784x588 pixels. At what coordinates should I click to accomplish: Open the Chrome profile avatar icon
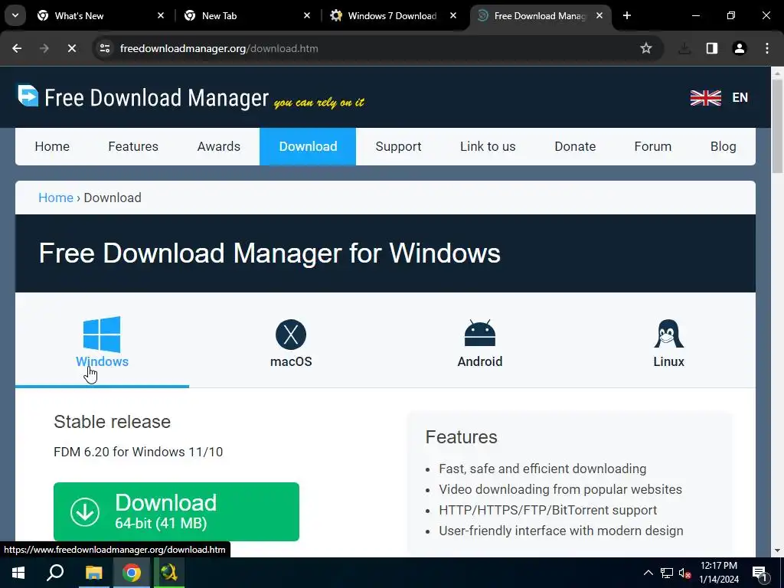[x=740, y=48]
